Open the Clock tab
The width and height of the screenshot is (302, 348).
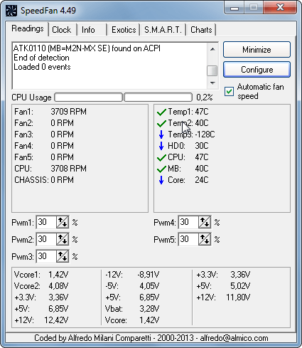click(62, 30)
